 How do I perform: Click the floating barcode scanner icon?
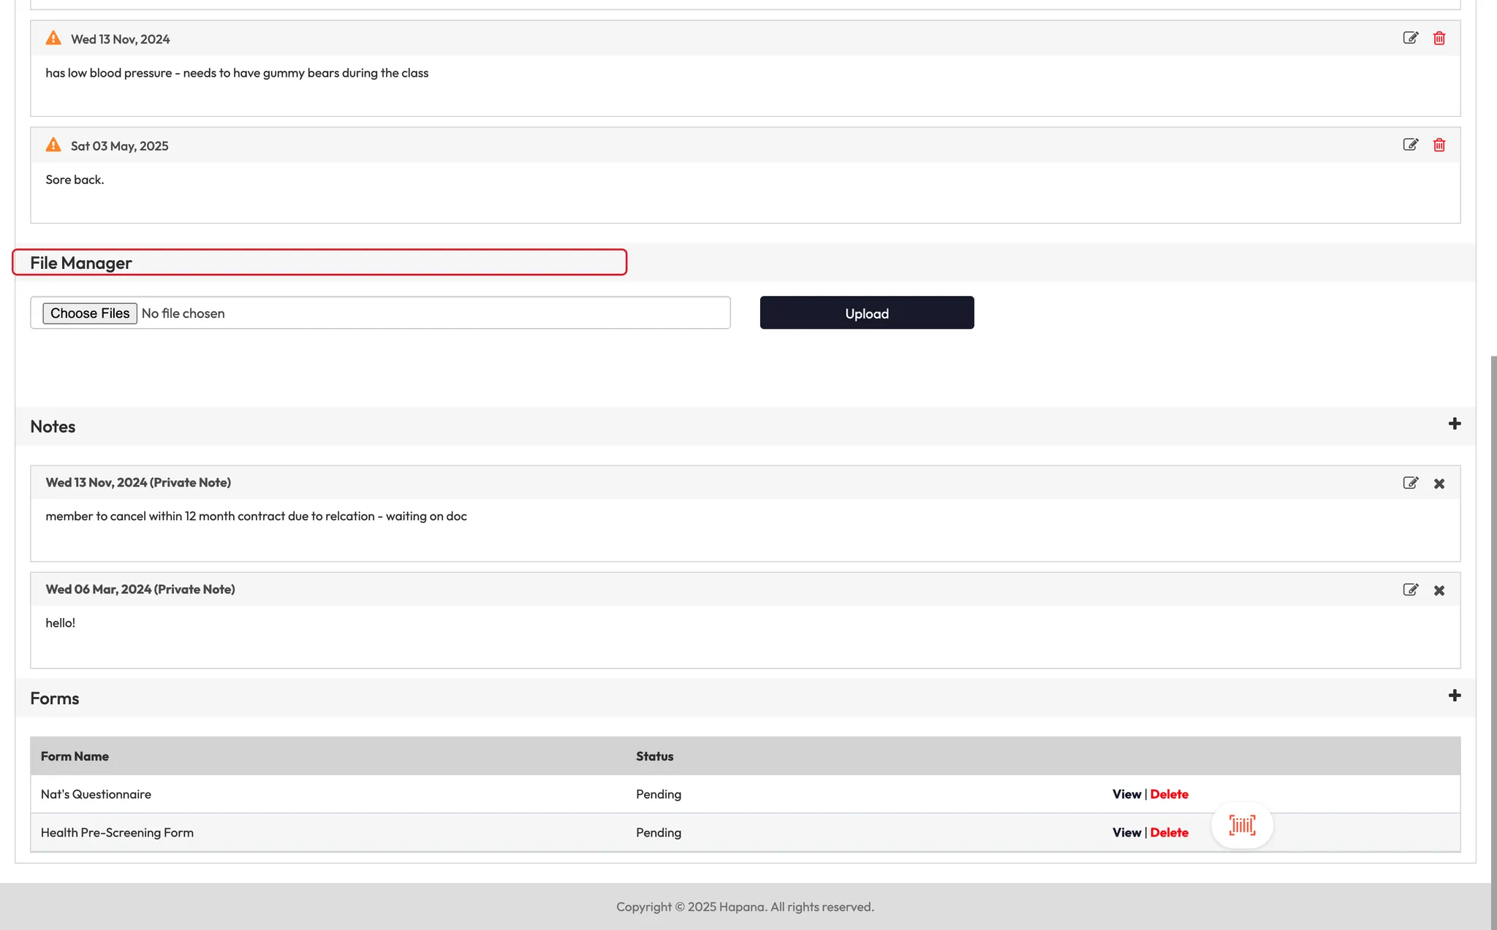[x=1242, y=826]
